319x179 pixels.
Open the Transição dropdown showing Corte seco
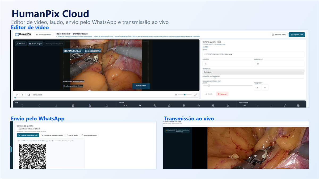pos(253,72)
